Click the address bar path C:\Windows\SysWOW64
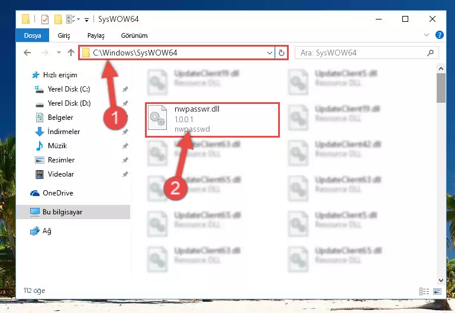 [x=135, y=53]
